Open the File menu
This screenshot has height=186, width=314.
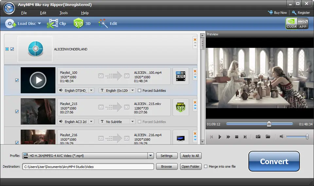(x=24, y=13)
